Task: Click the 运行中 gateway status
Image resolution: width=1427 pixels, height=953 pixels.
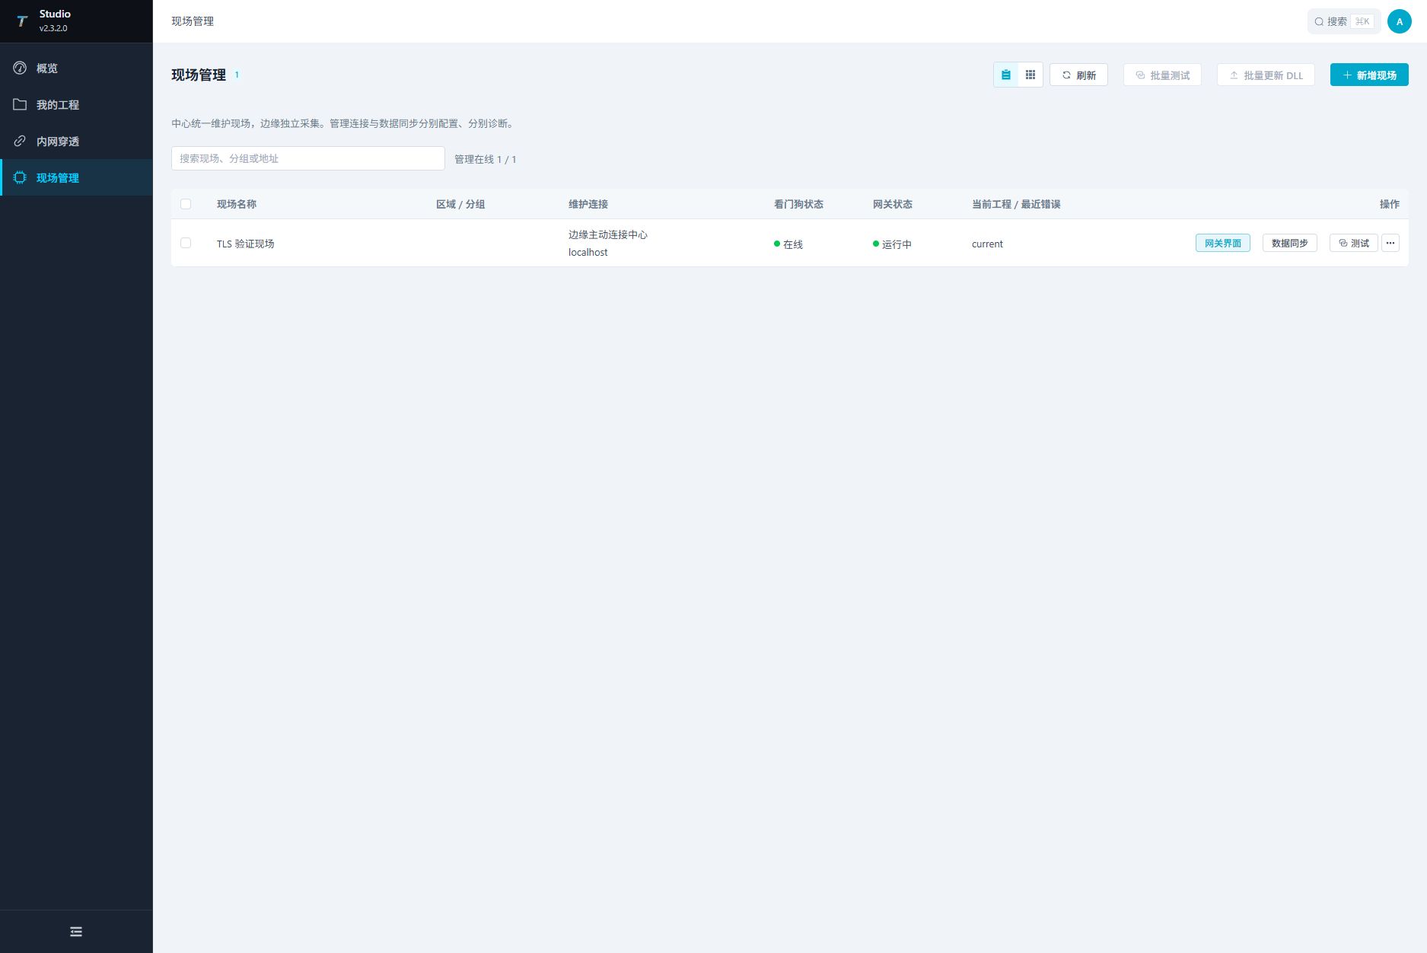Action: [892, 244]
